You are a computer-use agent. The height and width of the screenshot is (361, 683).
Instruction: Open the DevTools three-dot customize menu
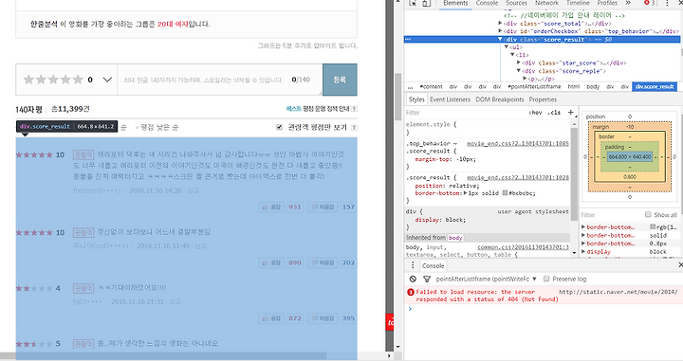[x=667, y=3]
